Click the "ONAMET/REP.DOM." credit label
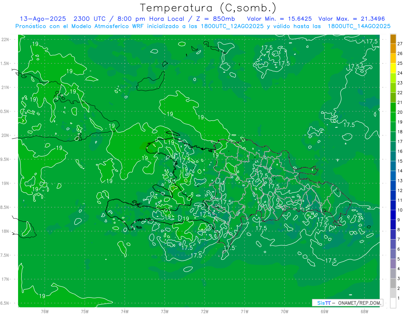The image size is (409, 316). pyautogui.click(x=360, y=303)
